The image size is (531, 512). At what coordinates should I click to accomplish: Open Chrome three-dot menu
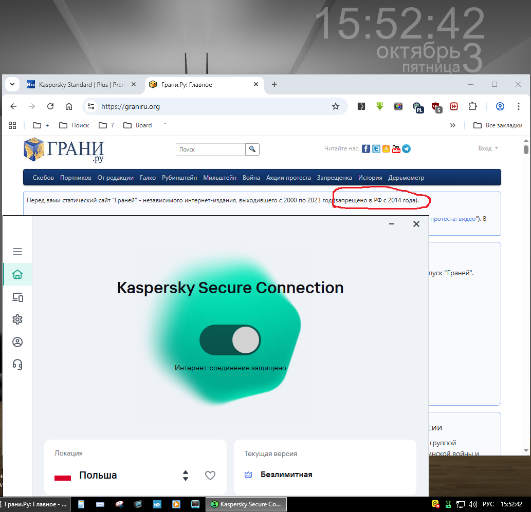click(519, 106)
